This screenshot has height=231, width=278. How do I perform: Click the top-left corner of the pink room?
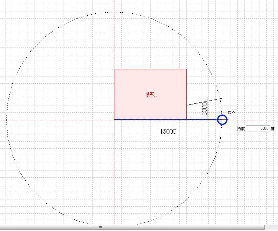(x=114, y=69)
